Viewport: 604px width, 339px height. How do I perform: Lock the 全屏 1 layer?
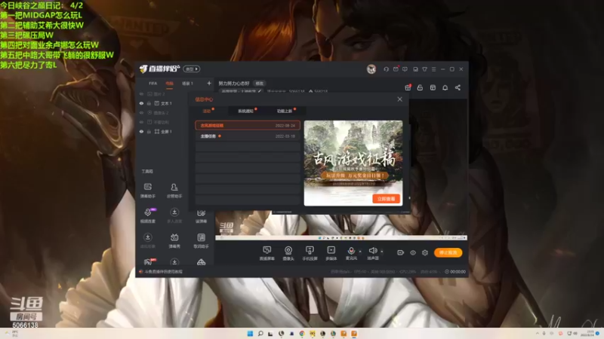pyautogui.click(x=149, y=131)
